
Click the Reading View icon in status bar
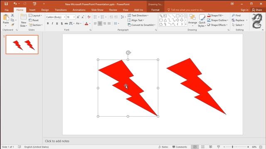[x=211, y=147]
